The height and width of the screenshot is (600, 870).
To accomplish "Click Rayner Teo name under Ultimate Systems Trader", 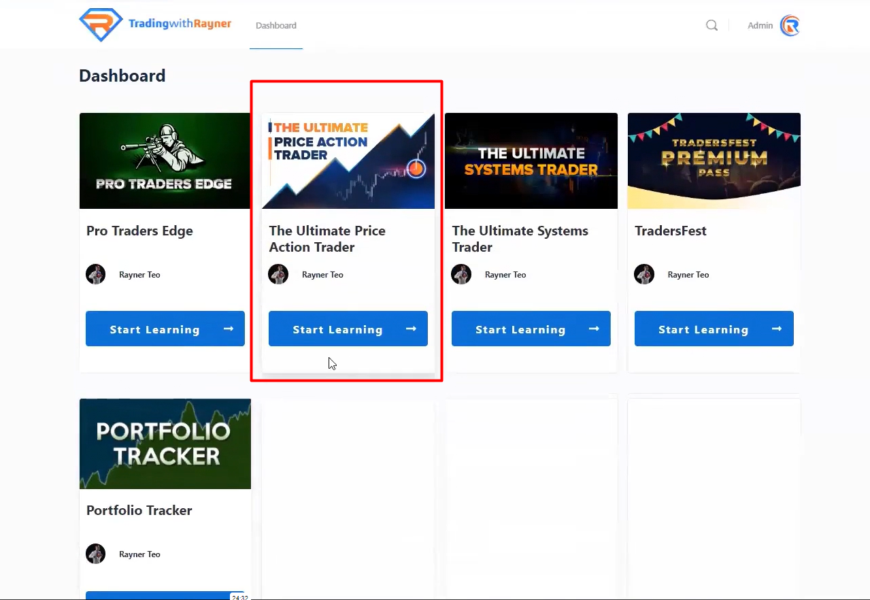I will coord(505,275).
